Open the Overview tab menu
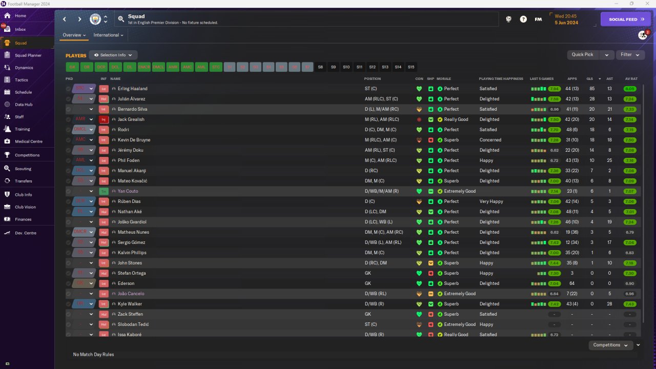This screenshot has height=369, width=656. point(74,35)
